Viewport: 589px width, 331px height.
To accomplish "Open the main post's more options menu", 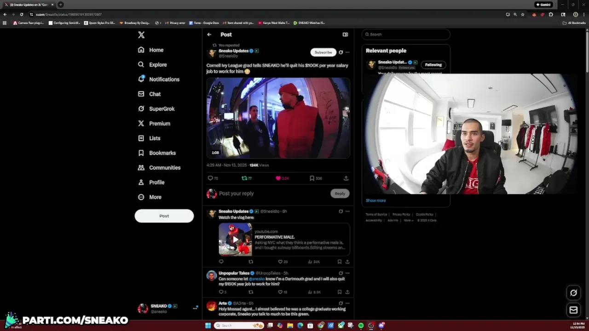I will point(347,52).
